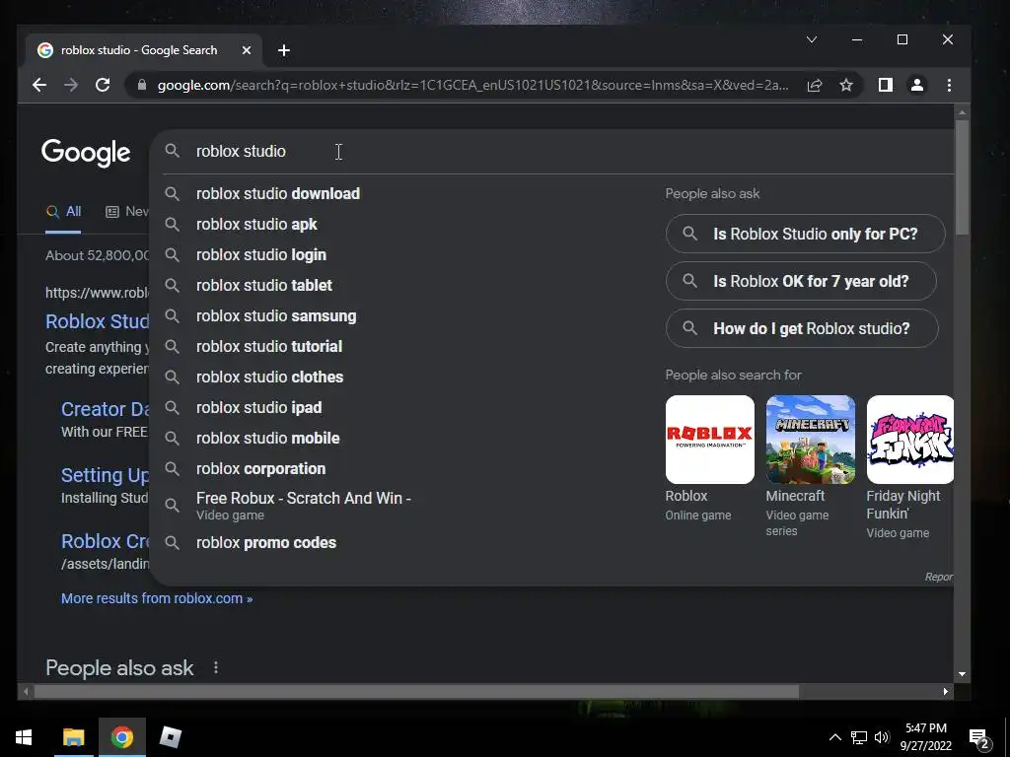Open the notifications action center
1010x757 pixels.
[x=979, y=738]
